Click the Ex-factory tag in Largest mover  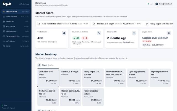[x=146, y=45]
